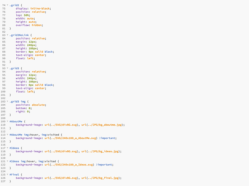Image resolution: width=249 pixels, height=186 pixels.
Task: Click the .grid3NoLink selector
Action: coord(19,35)
